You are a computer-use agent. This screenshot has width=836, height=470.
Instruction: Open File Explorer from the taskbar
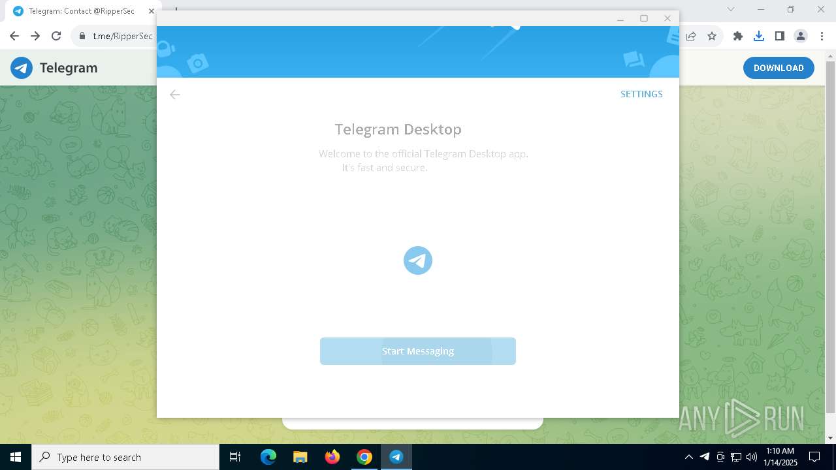[300, 457]
